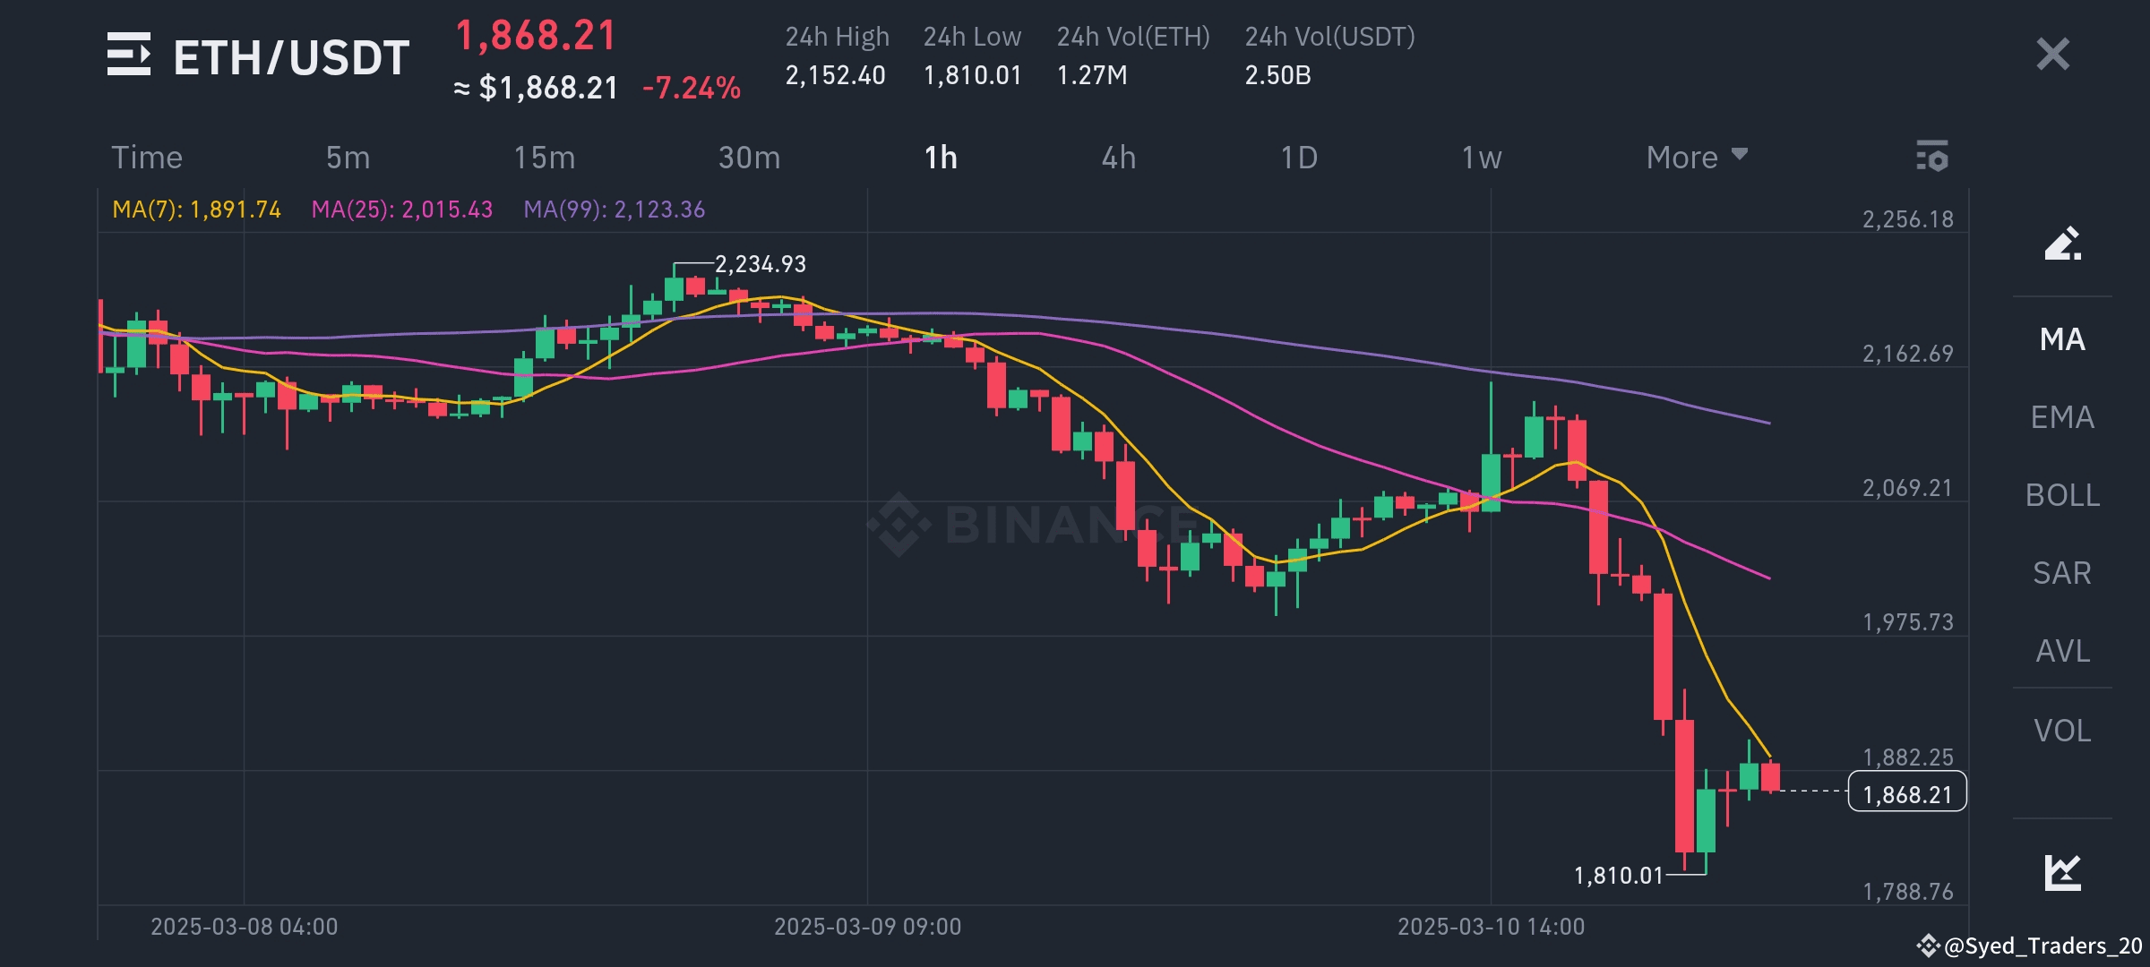Image resolution: width=2150 pixels, height=967 pixels.
Task: Click the 2,234.93 high price marker
Action: point(760,264)
